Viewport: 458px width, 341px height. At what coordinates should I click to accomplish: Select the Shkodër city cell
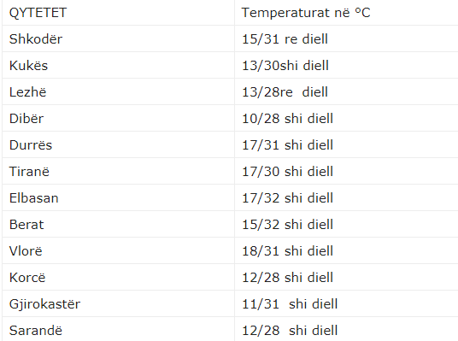(x=36, y=39)
